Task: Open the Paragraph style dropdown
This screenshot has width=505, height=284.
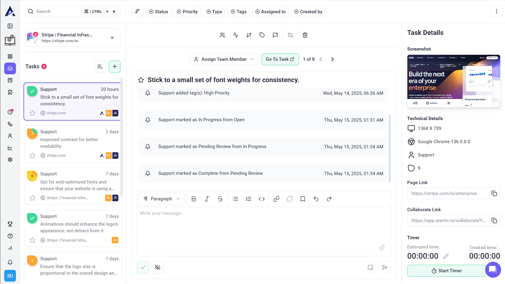Action: coord(162,199)
